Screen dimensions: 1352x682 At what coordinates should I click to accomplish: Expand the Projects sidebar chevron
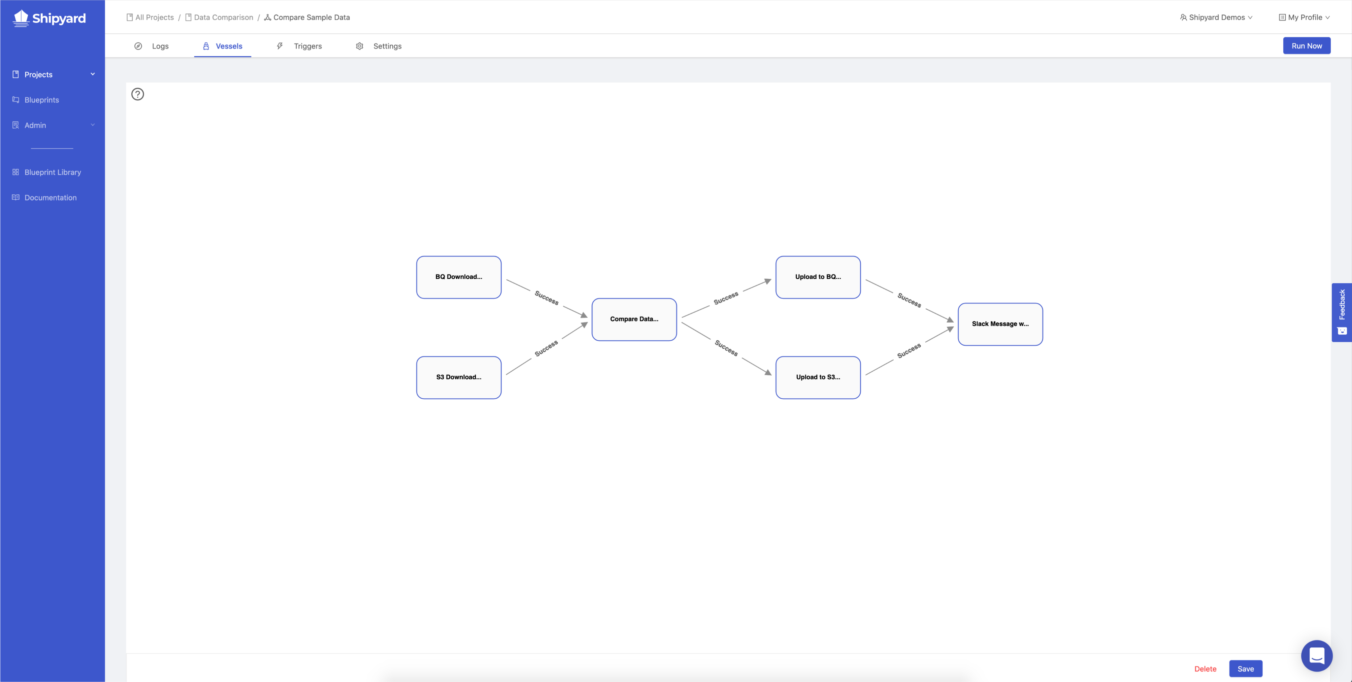[93, 74]
